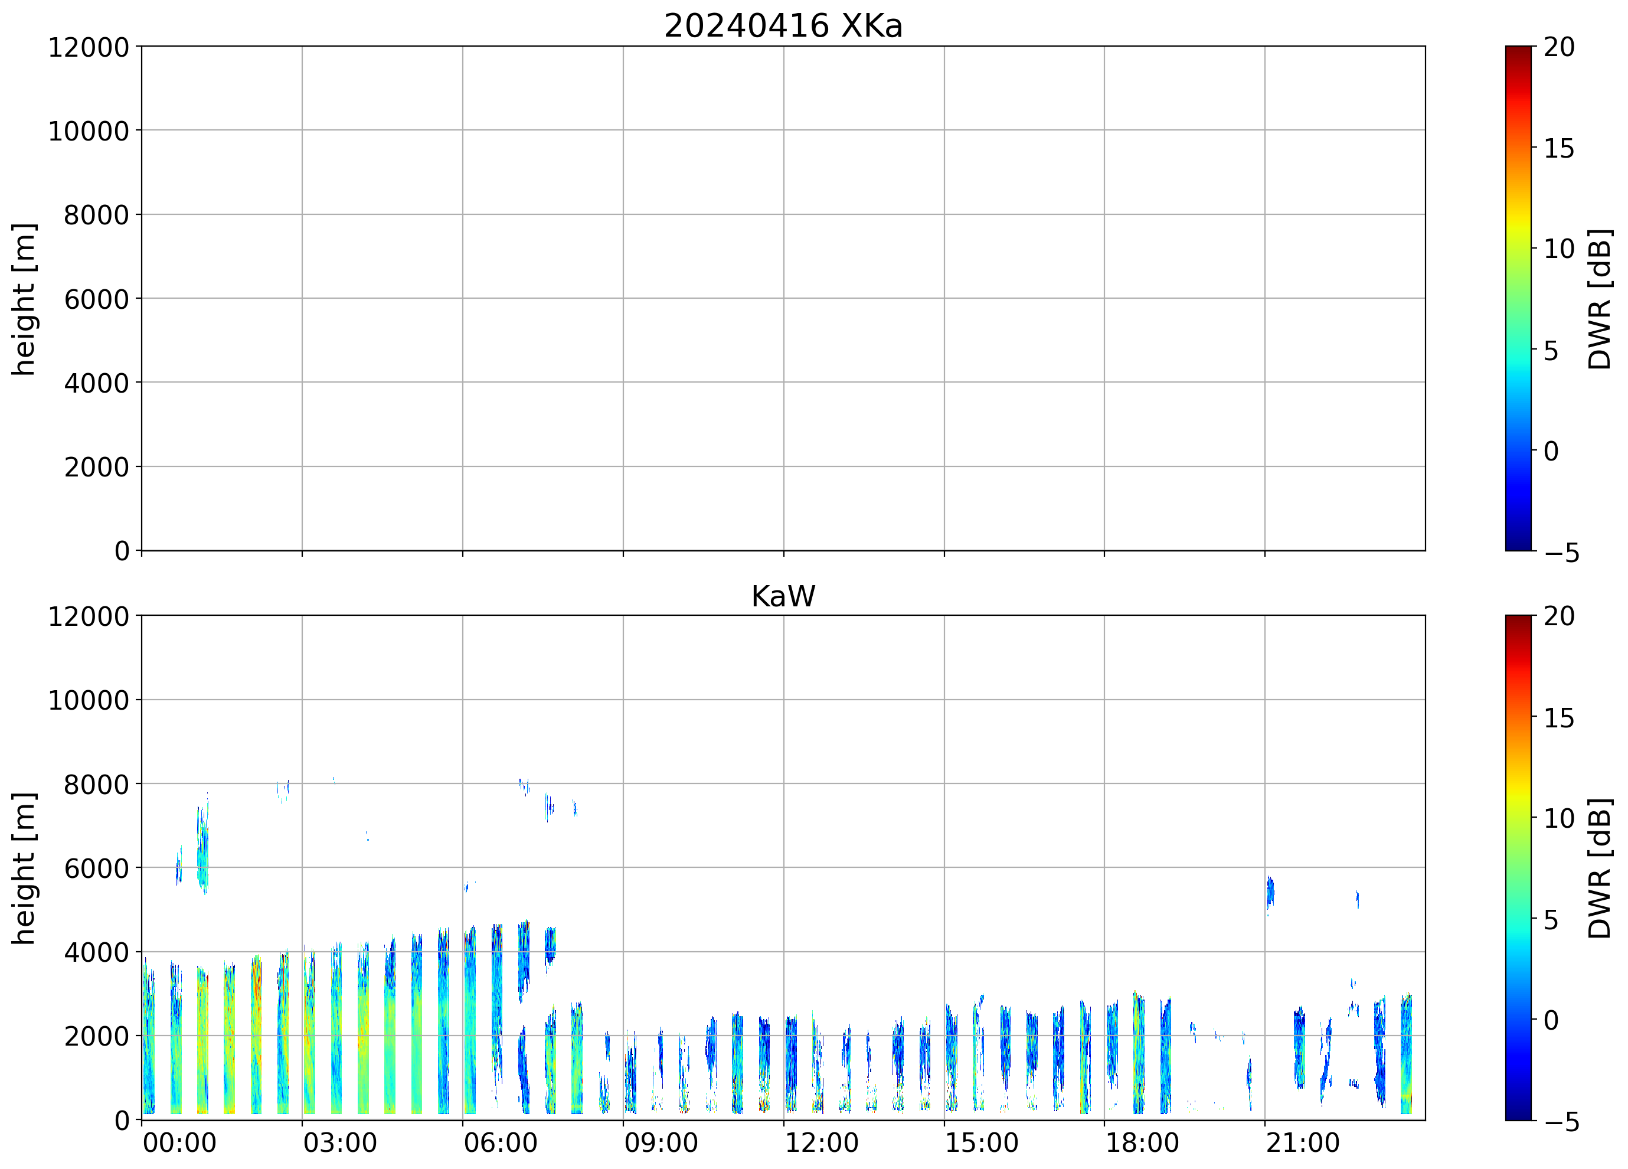Click the '00:00' time axis label

(179, 1142)
